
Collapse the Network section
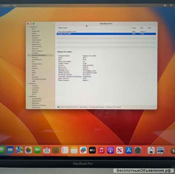coord(28,83)
